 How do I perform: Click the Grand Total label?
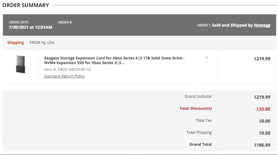tap(200, 145)
